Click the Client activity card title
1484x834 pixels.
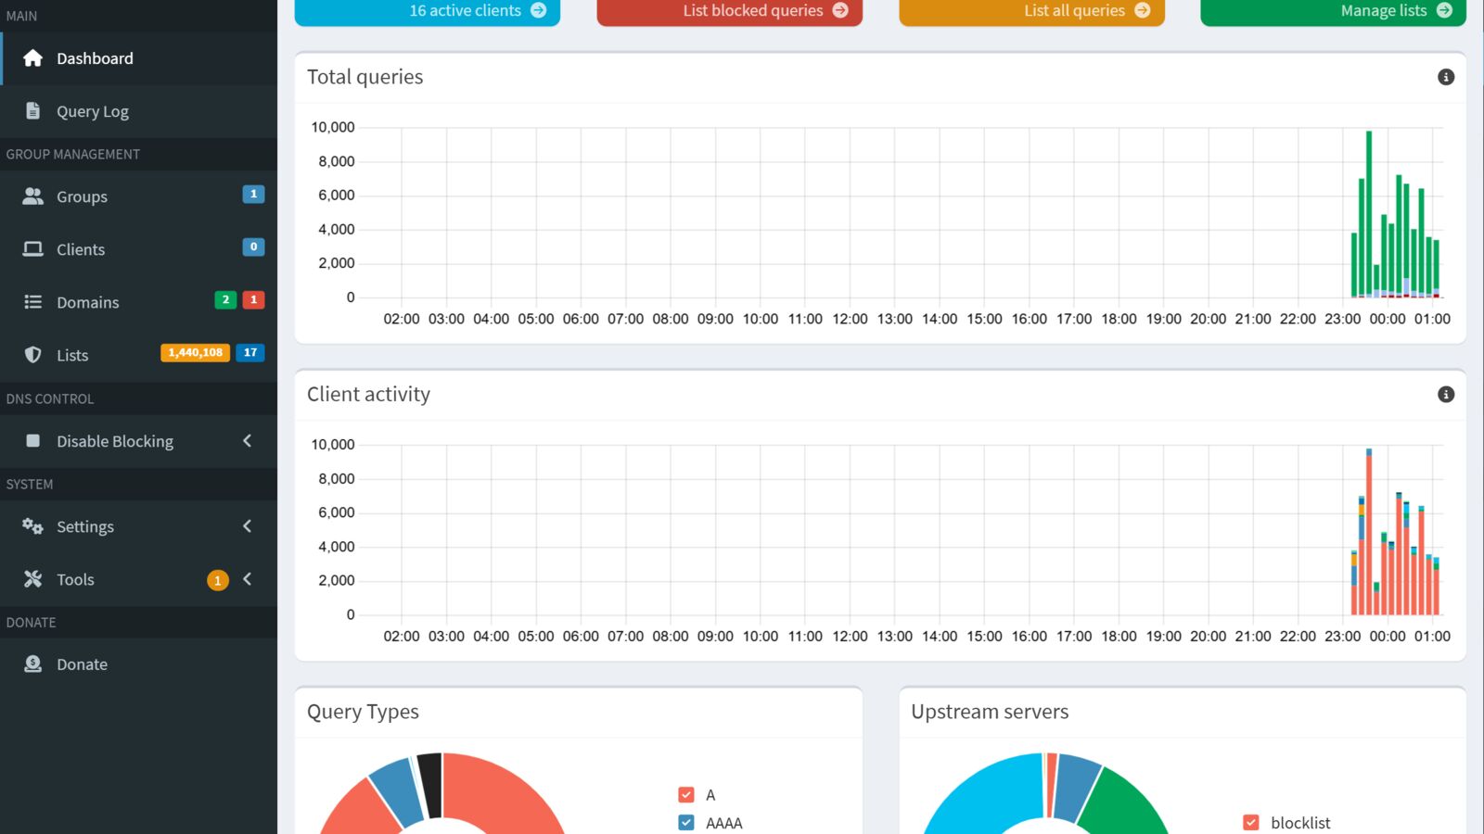click(368, 395)
